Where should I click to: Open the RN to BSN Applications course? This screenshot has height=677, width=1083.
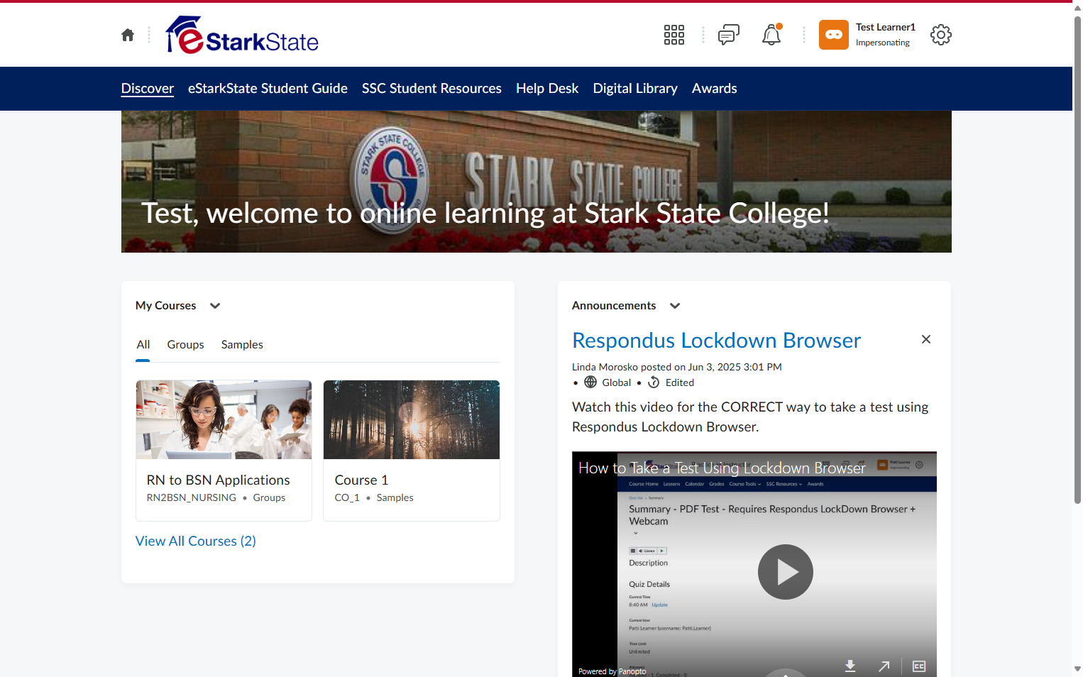click(x=218, y=480)
